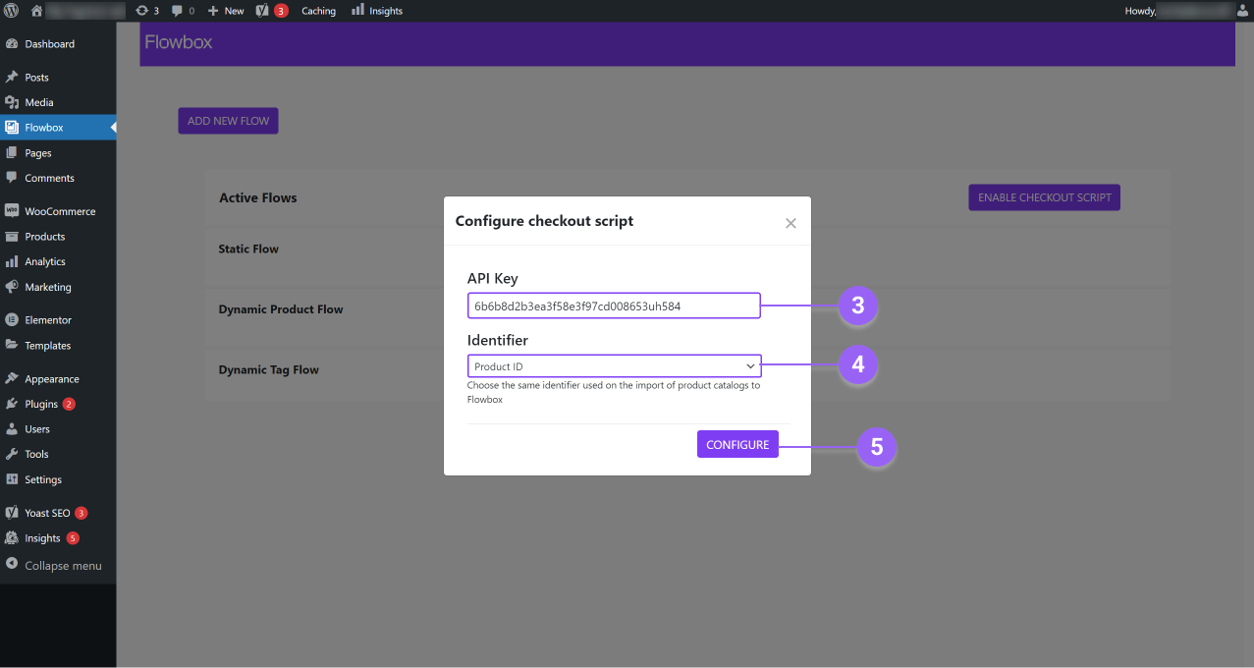The image size is (1254, 668).
Task: Click the Users person icon
Action: pyautogui.click(x=12, y=429)
